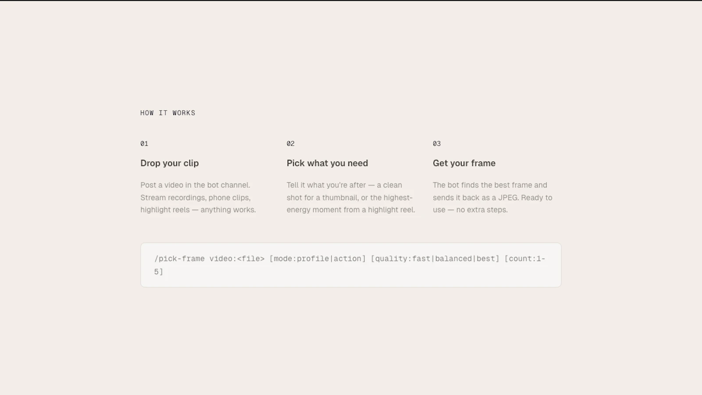This screenshot has height=395, width=702.
Task: Click the "Post a video in the bot channel" paragraph
Action: 198,197
